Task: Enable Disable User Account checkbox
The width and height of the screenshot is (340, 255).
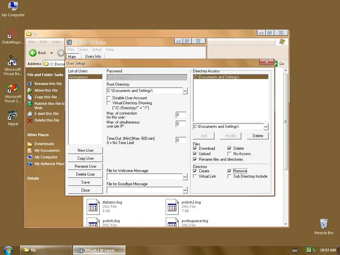Action: point(109,98)
